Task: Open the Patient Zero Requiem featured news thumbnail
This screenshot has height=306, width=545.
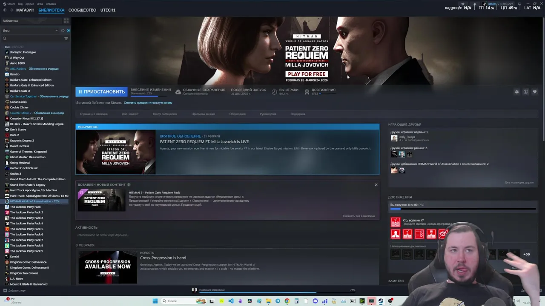Action: [115, 152]
